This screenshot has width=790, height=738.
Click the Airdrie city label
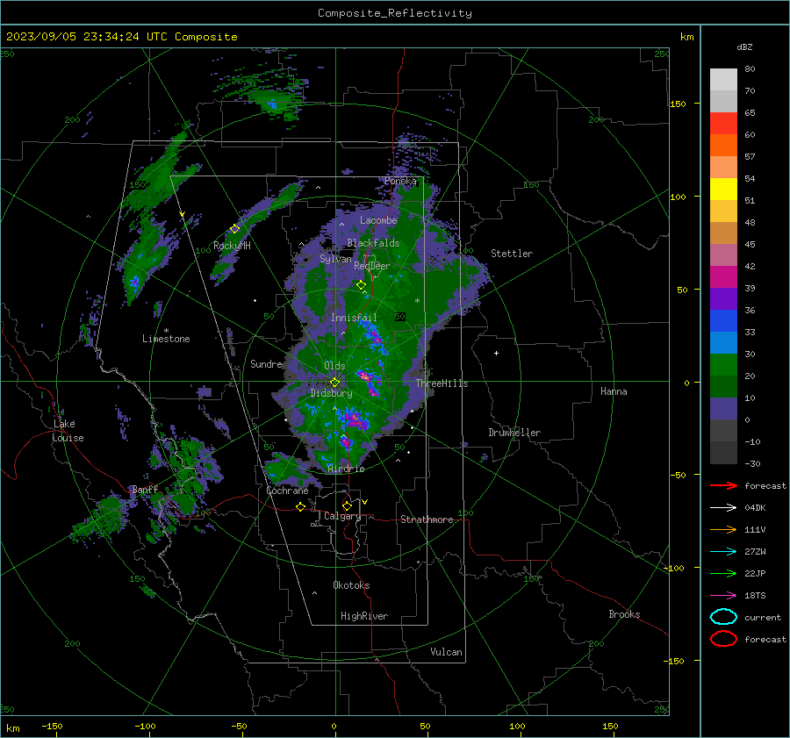tap(346, 469)
